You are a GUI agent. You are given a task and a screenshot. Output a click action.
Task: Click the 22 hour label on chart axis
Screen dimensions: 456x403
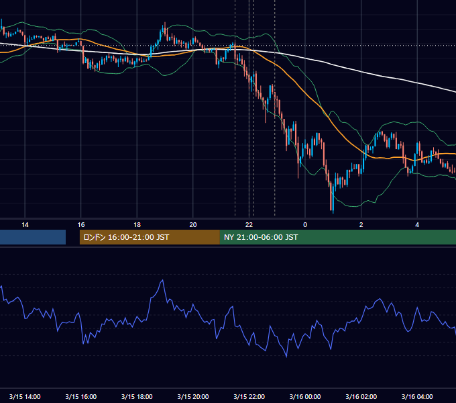coord(249,225)
